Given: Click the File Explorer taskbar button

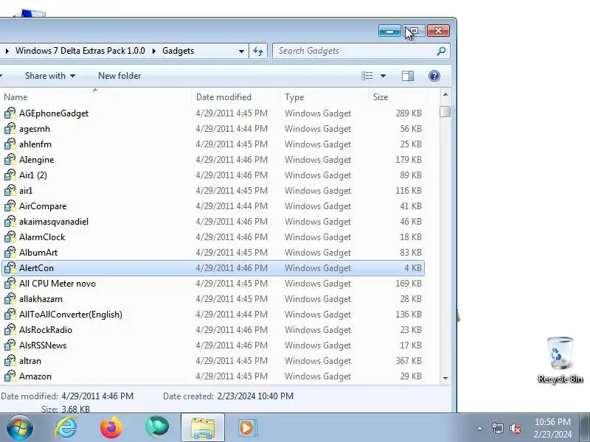Looking at the screenshot, I should tap(202, 428).
